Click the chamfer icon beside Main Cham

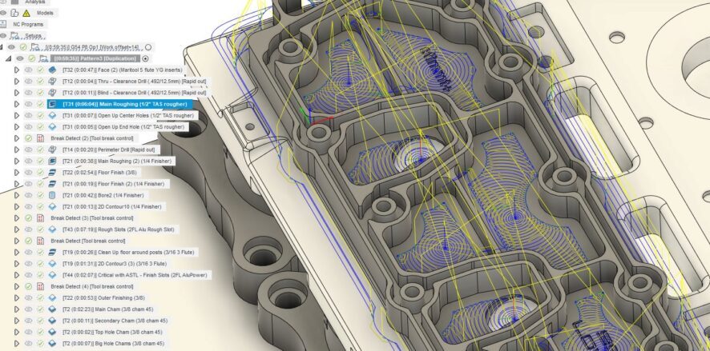tap(52, 309)
